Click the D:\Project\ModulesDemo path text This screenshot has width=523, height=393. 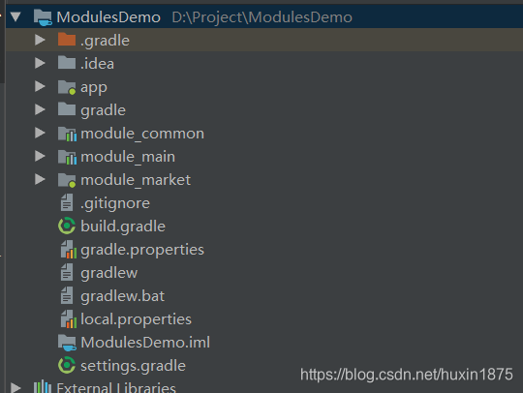(x=261, y=17)
